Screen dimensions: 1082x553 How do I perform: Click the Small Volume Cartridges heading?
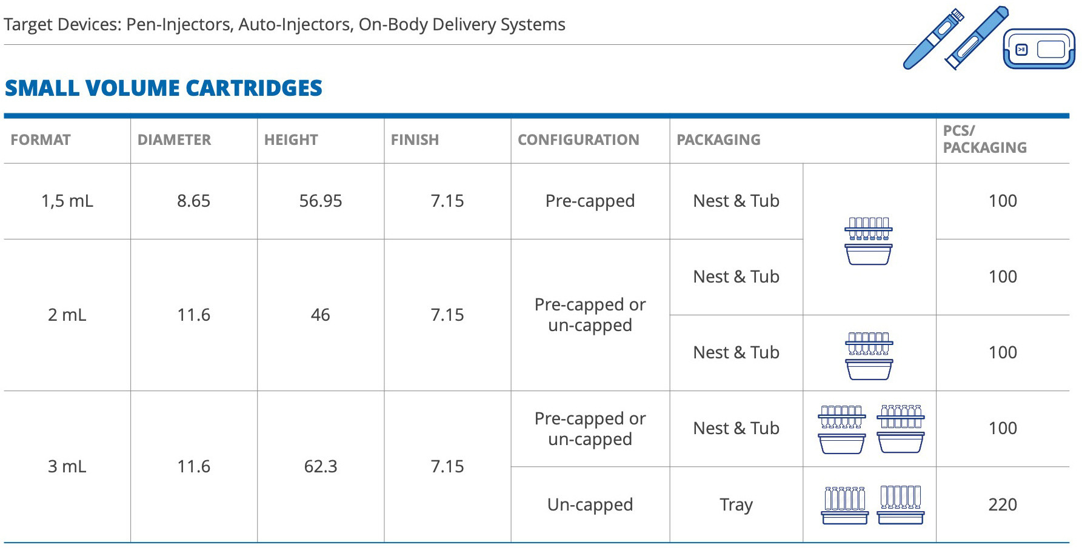[x=164, y=89]
